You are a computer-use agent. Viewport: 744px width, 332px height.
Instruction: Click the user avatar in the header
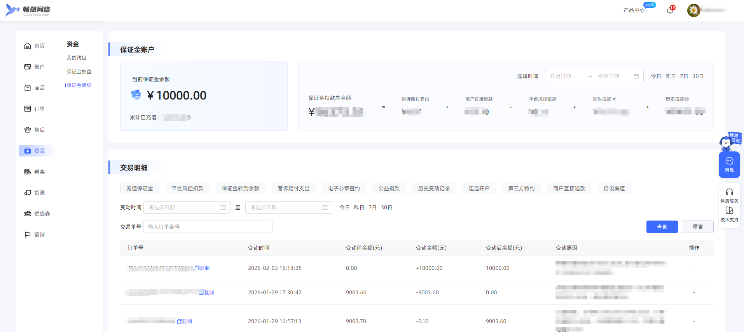pyautogui.click(x=693, y=10)
